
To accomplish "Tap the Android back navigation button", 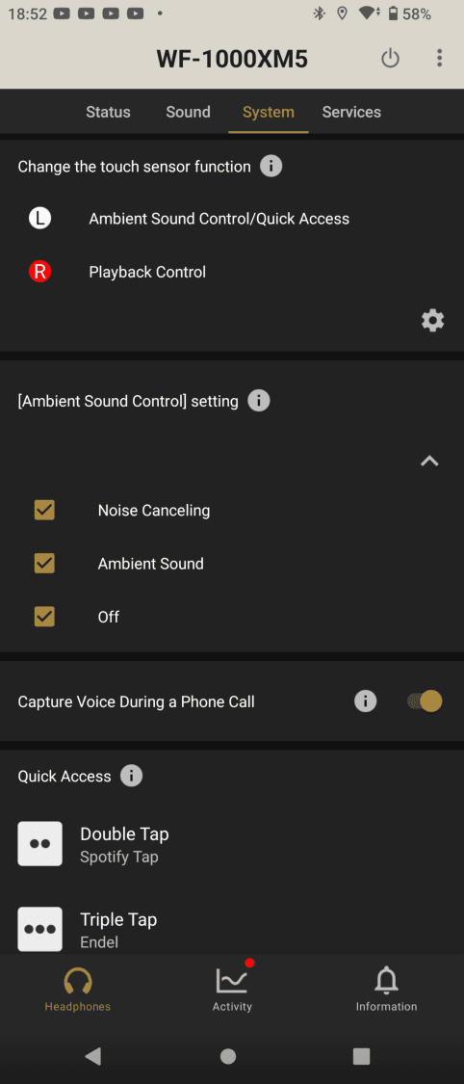I will (x=92, y=1056).
